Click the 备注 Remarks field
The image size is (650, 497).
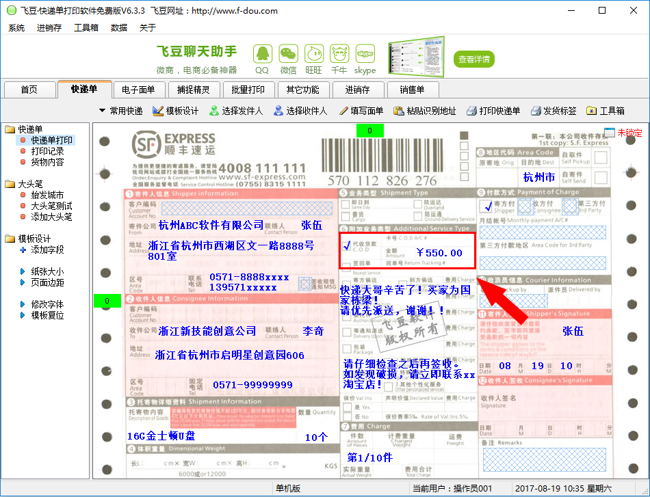(545, 460)
